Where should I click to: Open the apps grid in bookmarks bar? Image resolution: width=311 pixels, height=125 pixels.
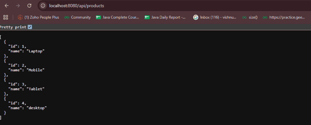coord(6,17)
